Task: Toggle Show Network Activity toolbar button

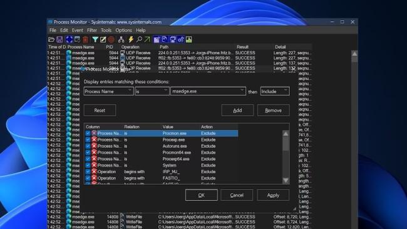Action: 173,39
